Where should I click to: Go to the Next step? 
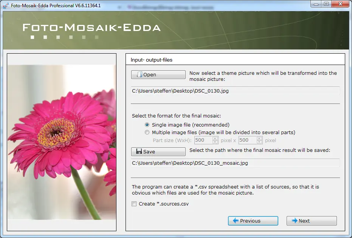pos(312,221)
